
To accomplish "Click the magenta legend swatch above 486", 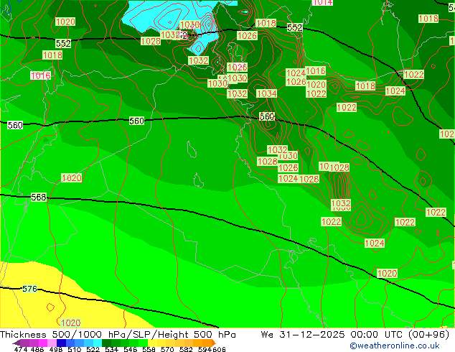I will coord(42,343).
